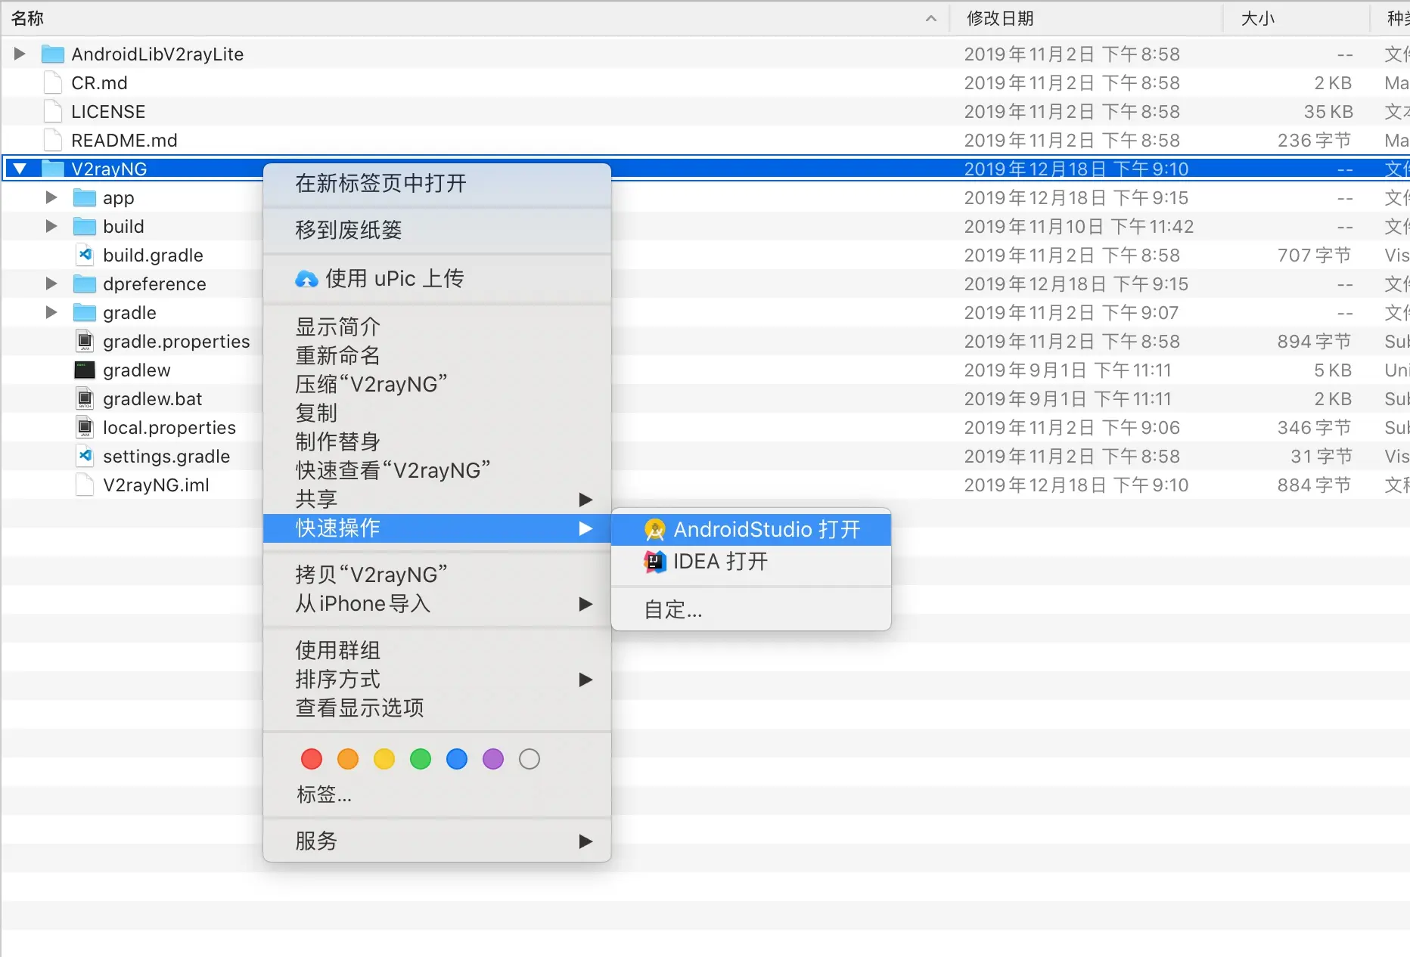Select the README.md file name
The width and height of the screenshot is (1410, 957).
124,141
